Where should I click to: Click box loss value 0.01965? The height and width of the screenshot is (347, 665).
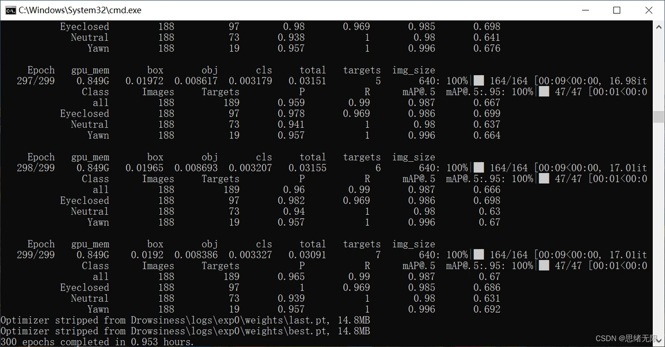click(x=144, y=167)
